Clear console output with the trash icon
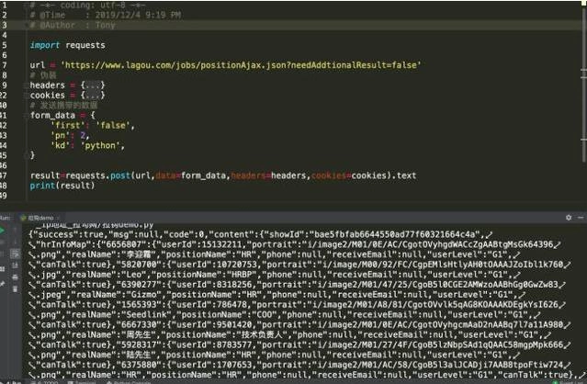Screen dimensions: 587x384 16,288
